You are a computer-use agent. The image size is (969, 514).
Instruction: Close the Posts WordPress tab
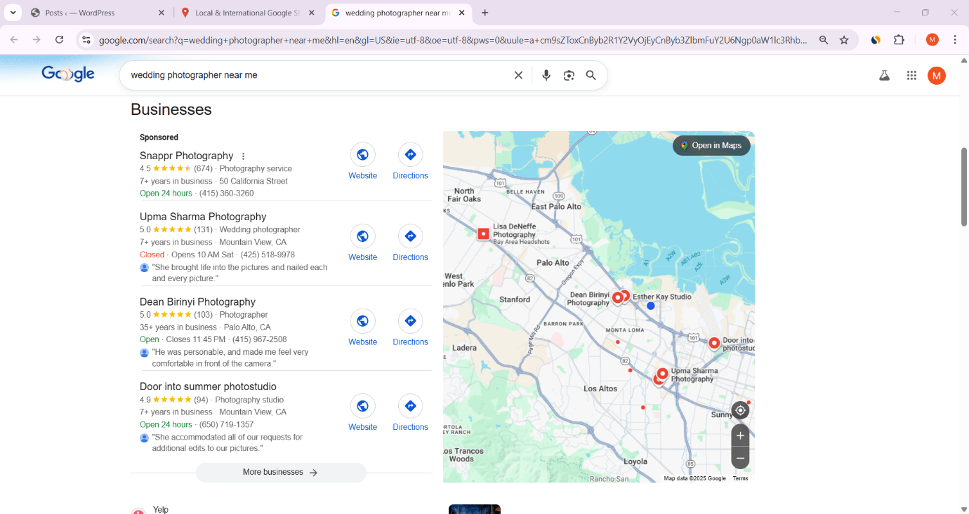point(161,13)
